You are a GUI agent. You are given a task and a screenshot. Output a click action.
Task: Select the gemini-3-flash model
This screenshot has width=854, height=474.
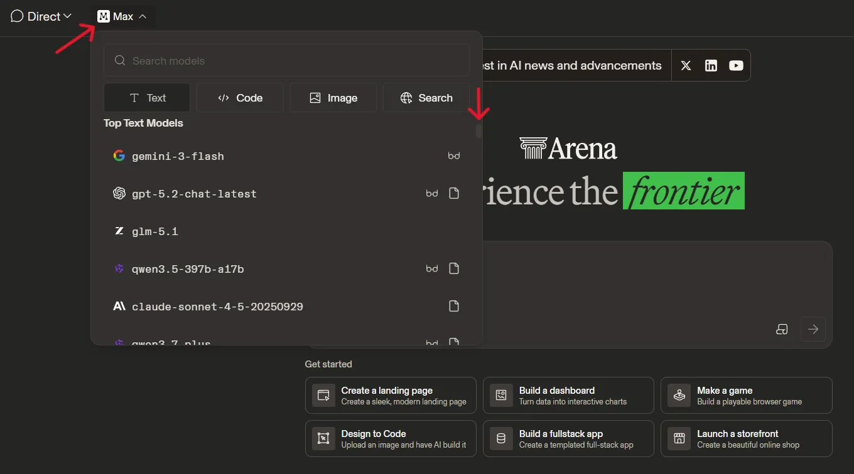click(286, 156)
